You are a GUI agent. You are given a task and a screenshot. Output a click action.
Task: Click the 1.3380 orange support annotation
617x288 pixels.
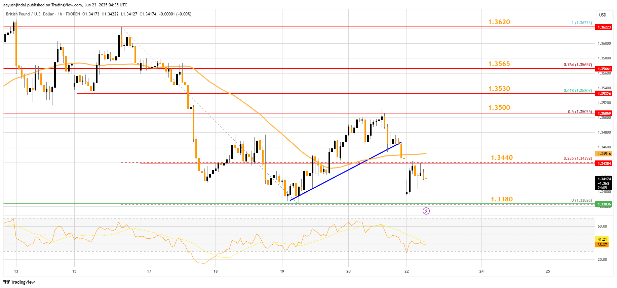502,199
